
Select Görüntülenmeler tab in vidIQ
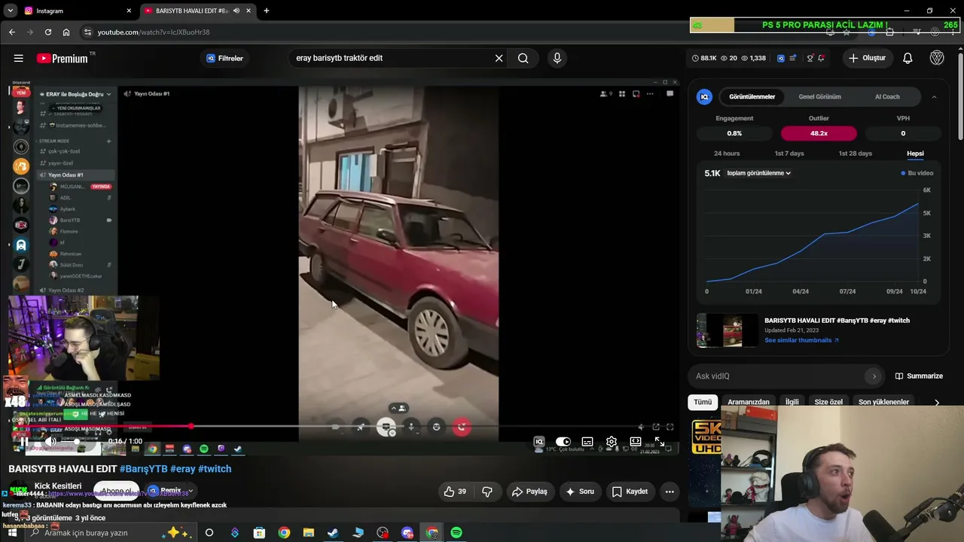click(752, 97)
